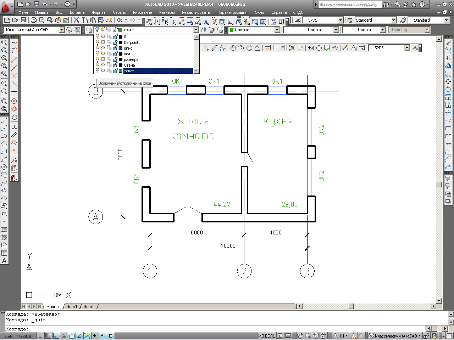Screen dimensions: 454x340
Task: Click the Save floppy-disk icon in the standard toolbar
Action: (x=23, y=20)
